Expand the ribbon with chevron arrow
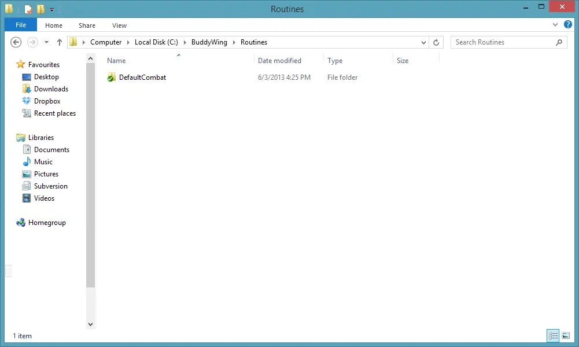Screen dimensions: 579x347 556,25
